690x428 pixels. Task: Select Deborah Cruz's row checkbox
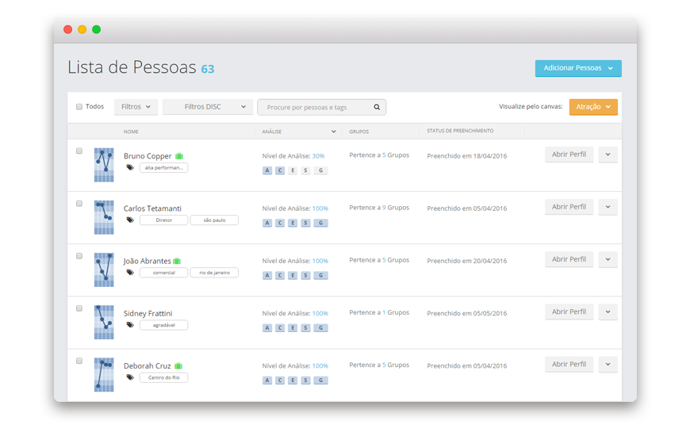point(79,361)
